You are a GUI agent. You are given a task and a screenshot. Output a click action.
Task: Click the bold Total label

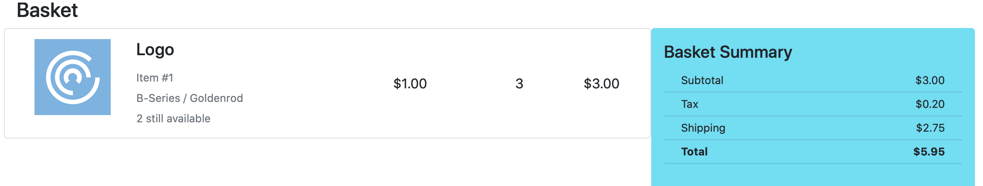point(694,152)
